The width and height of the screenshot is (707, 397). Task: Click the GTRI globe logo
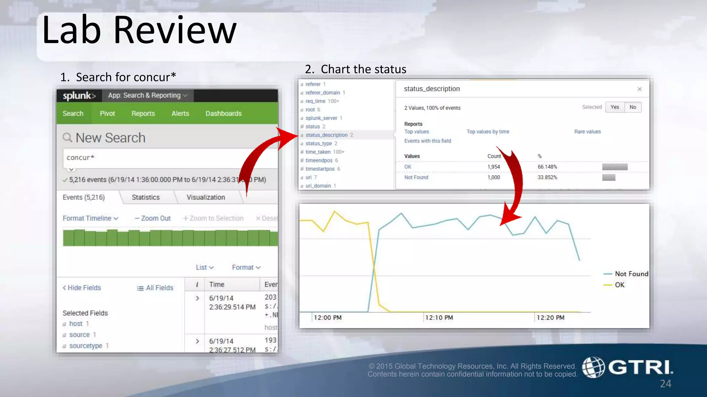[593, 367]
